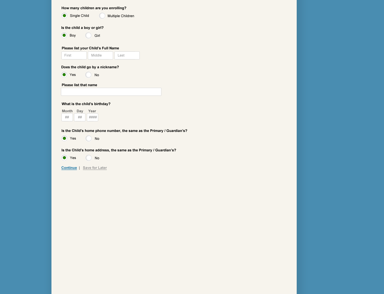The height and width of the screenshot is (294, 384).
Task: Focus the nickname text field
Action: 111,92
